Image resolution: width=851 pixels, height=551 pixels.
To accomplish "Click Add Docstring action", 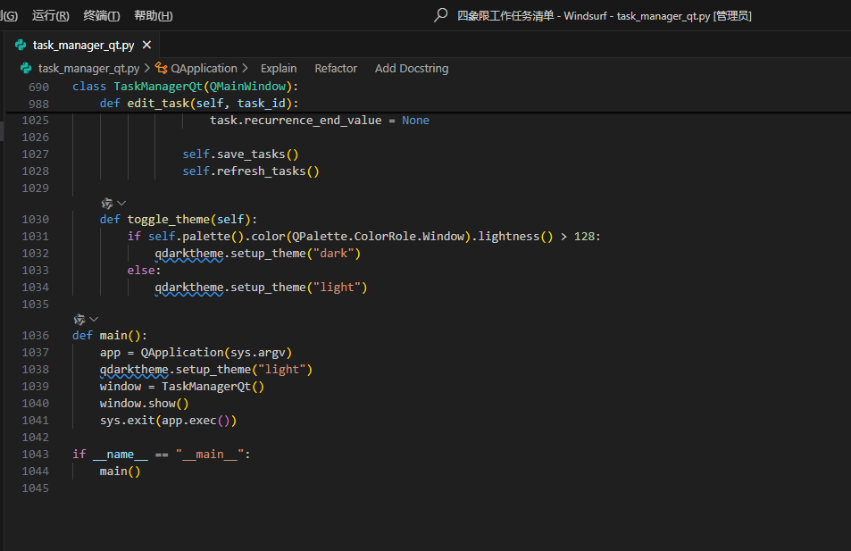I will pyautogui.click(x=412, y=69).
